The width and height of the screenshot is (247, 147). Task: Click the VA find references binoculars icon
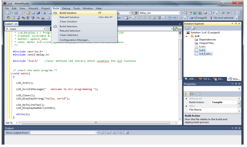coord(24,18)
